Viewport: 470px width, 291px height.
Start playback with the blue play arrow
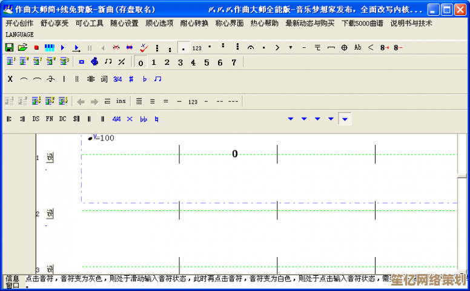[x=62, y=47]
